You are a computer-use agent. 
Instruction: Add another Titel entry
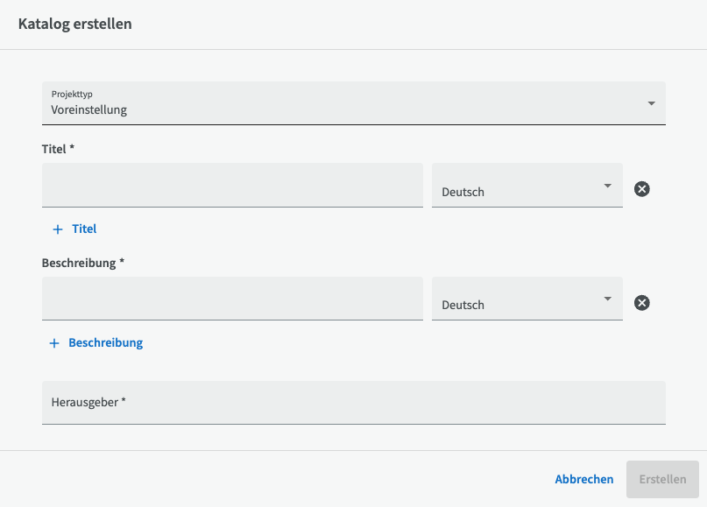(x=74, y=229)
